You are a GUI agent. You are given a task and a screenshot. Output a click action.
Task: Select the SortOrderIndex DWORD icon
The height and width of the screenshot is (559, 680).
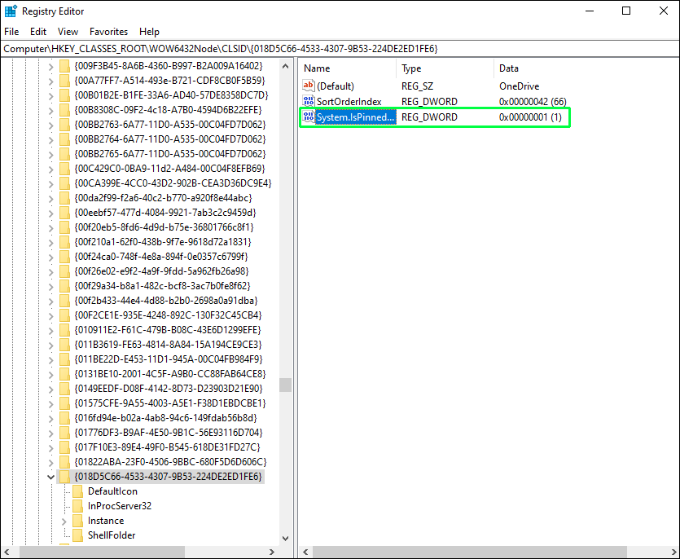click(x=309, y=101)
